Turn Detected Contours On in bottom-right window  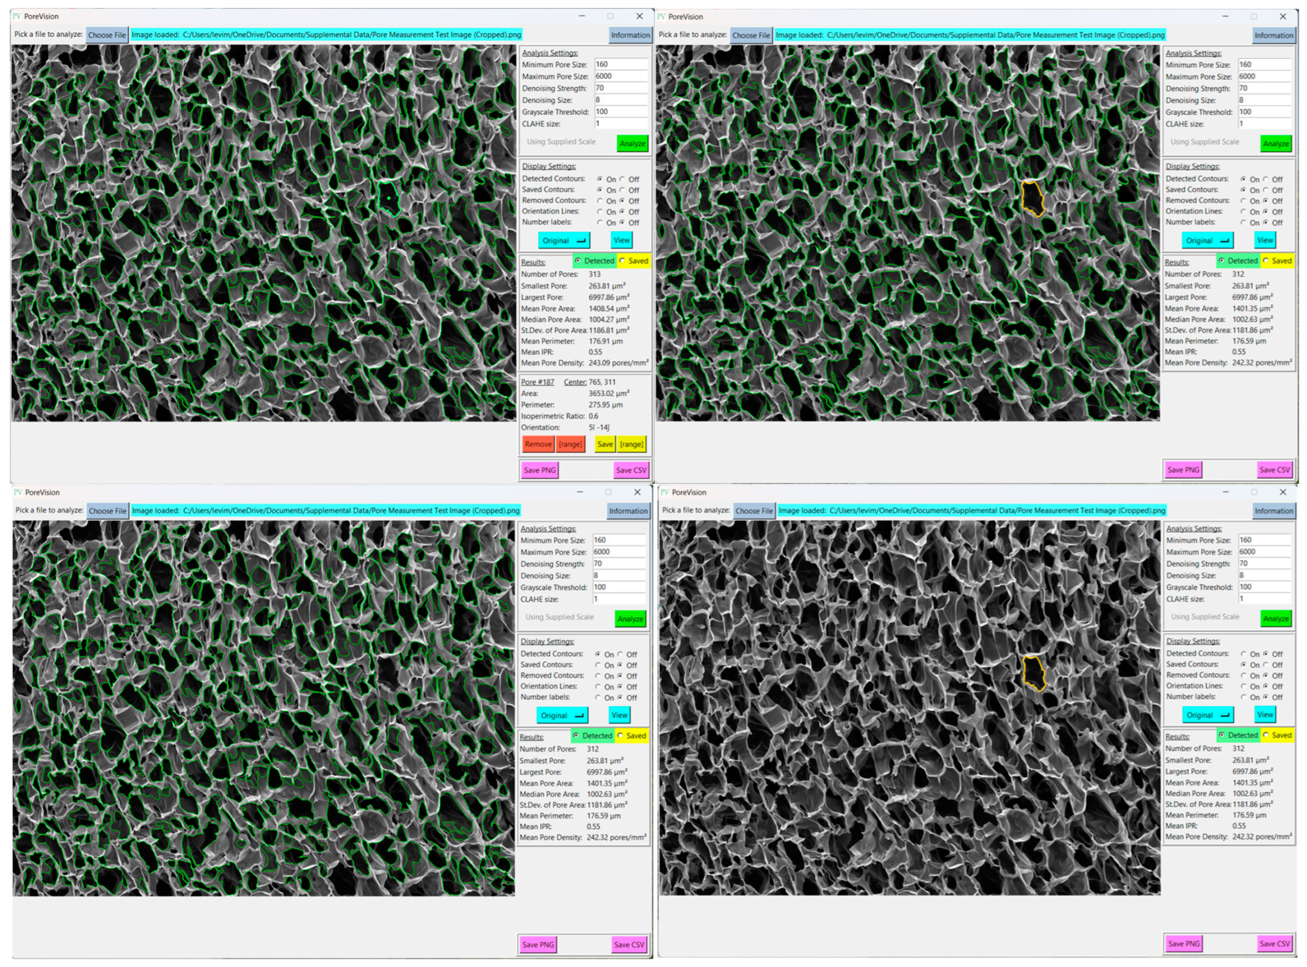[1243, 654]
